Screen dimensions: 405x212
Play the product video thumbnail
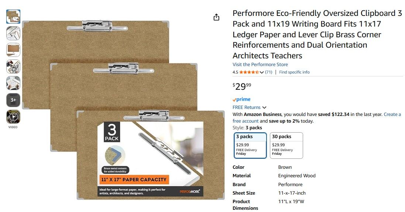point(13,117)
